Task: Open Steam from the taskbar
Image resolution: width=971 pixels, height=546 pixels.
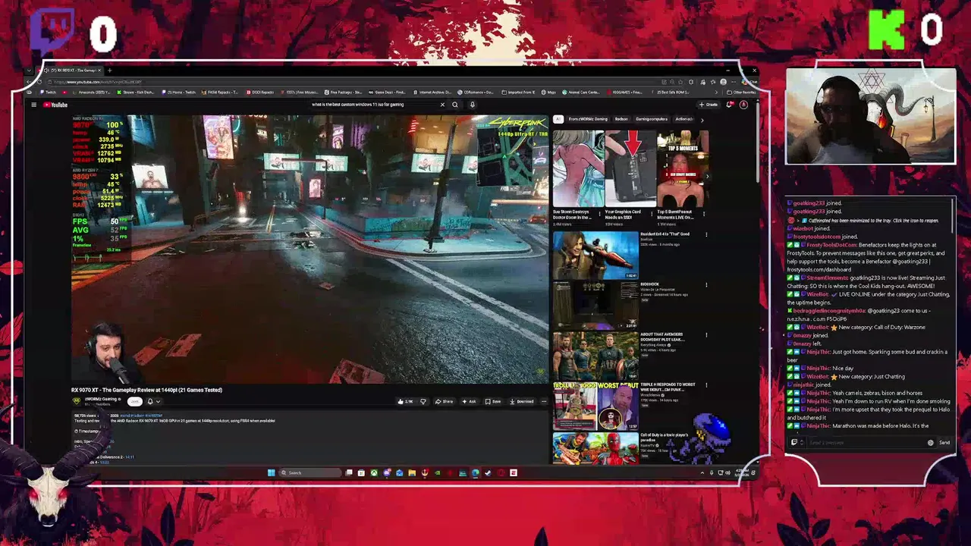Action: click(488, 472)
